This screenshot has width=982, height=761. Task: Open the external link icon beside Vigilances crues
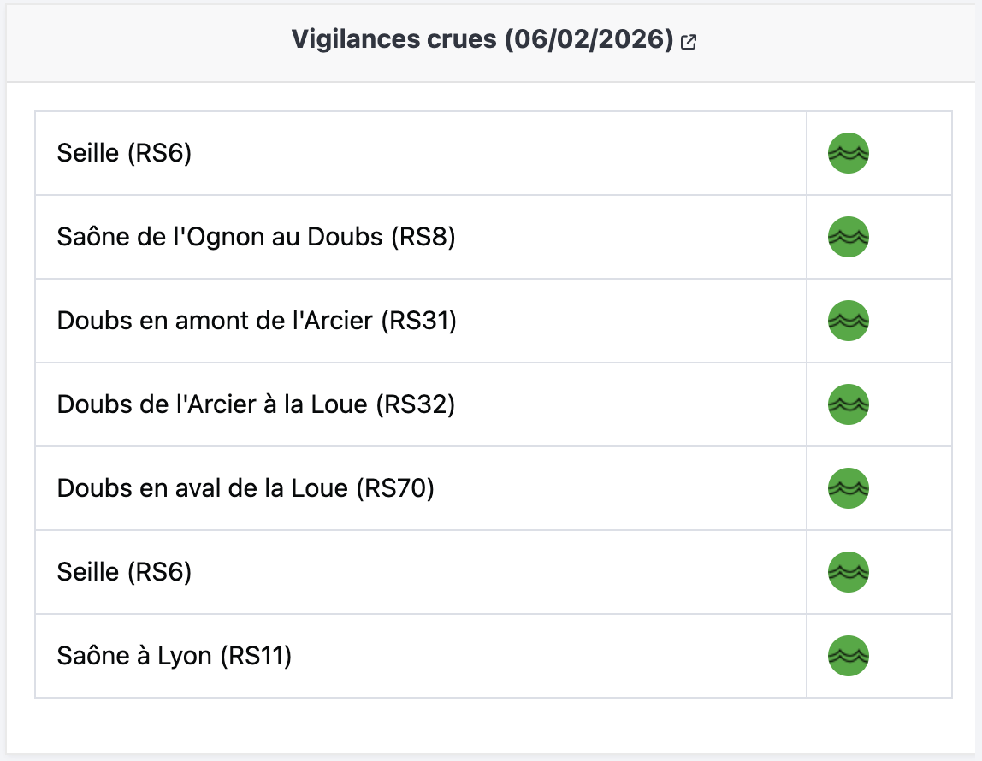pos(688,42)
